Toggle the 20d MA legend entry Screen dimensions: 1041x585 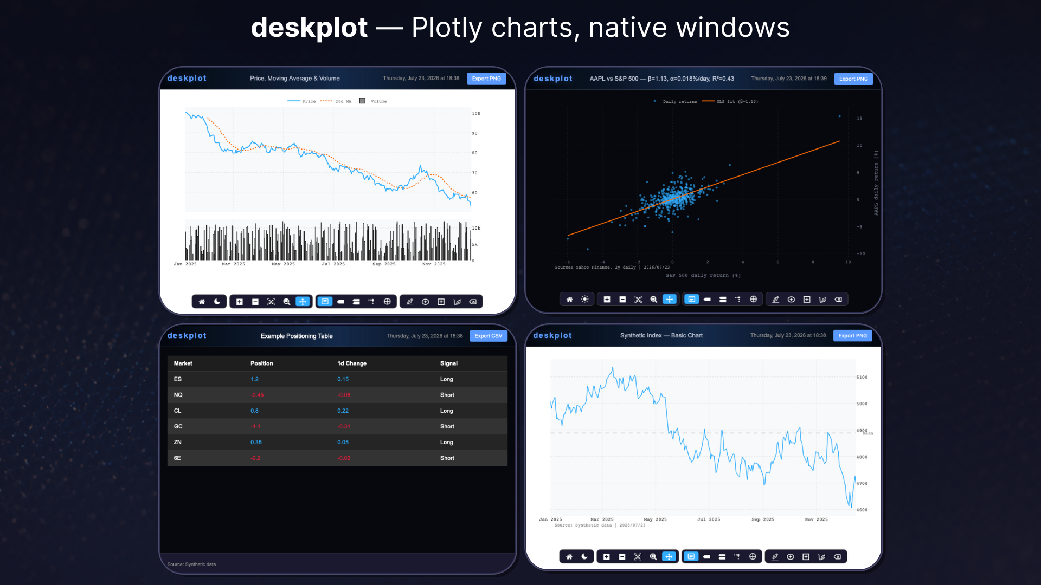click(x=336, y=101)
